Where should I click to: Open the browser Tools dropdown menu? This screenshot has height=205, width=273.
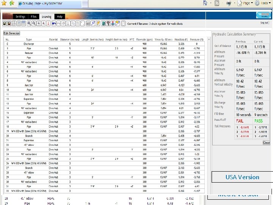tap(263, 3)
